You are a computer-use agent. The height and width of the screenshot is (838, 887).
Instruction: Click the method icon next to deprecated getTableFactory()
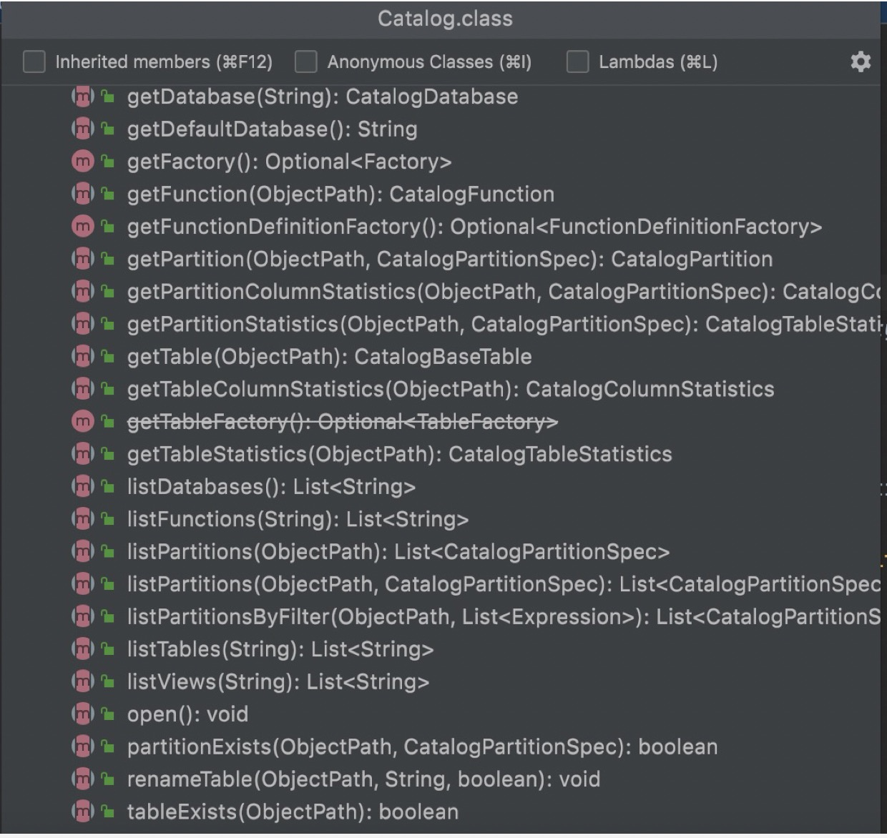(84, 421)
